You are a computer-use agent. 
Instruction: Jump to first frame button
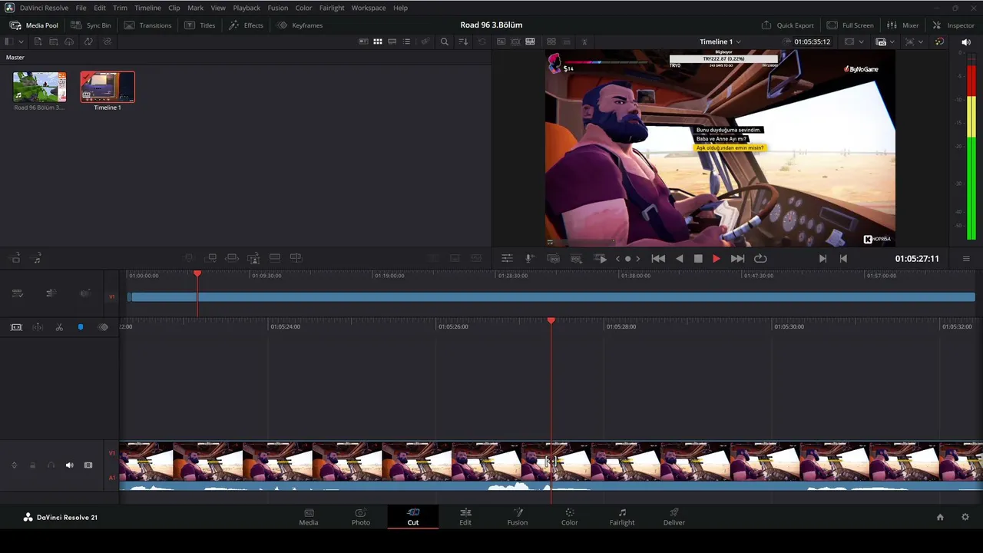click(658, 259)
